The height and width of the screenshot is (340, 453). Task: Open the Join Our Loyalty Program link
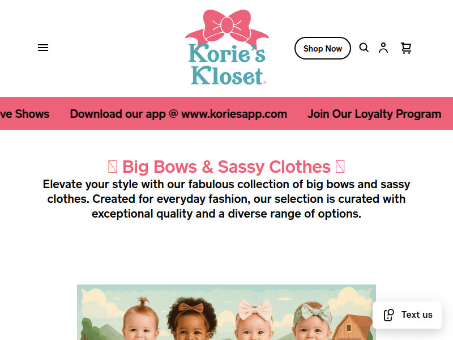pos(374,114)
